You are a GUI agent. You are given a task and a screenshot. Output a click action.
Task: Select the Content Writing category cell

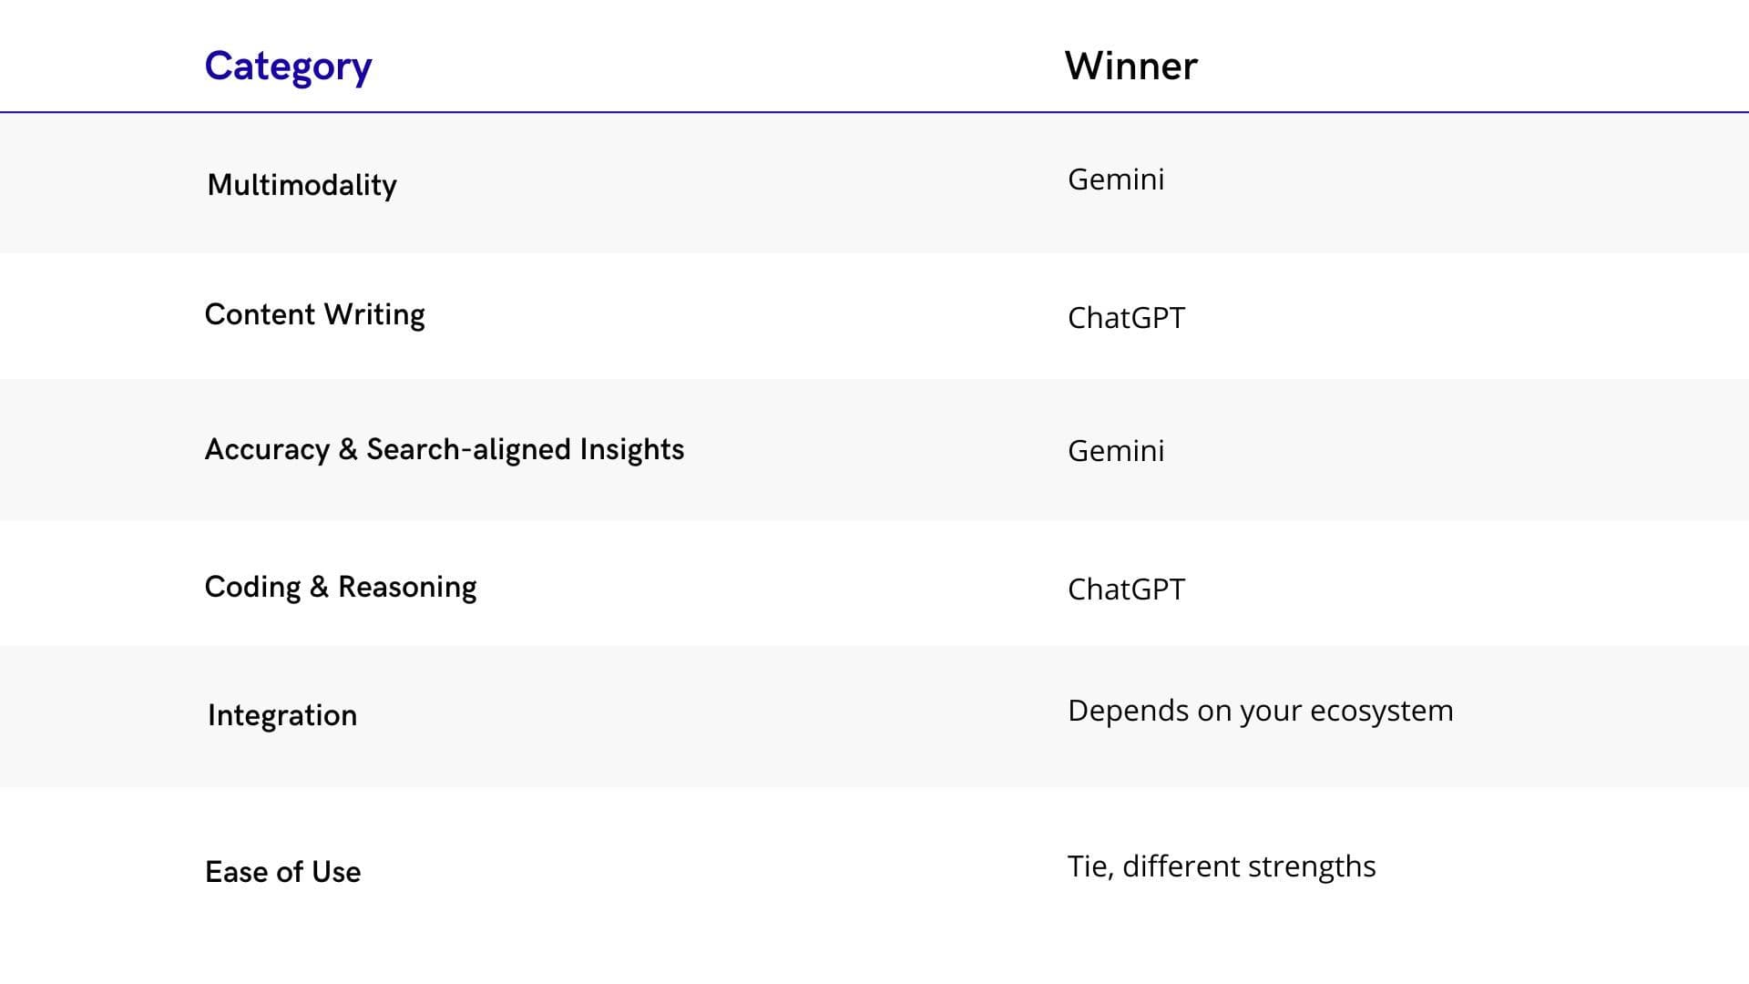(x=314, y=314)
